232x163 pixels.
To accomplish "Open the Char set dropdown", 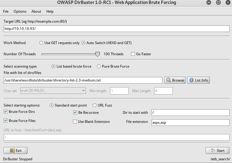I will [53, 91].
